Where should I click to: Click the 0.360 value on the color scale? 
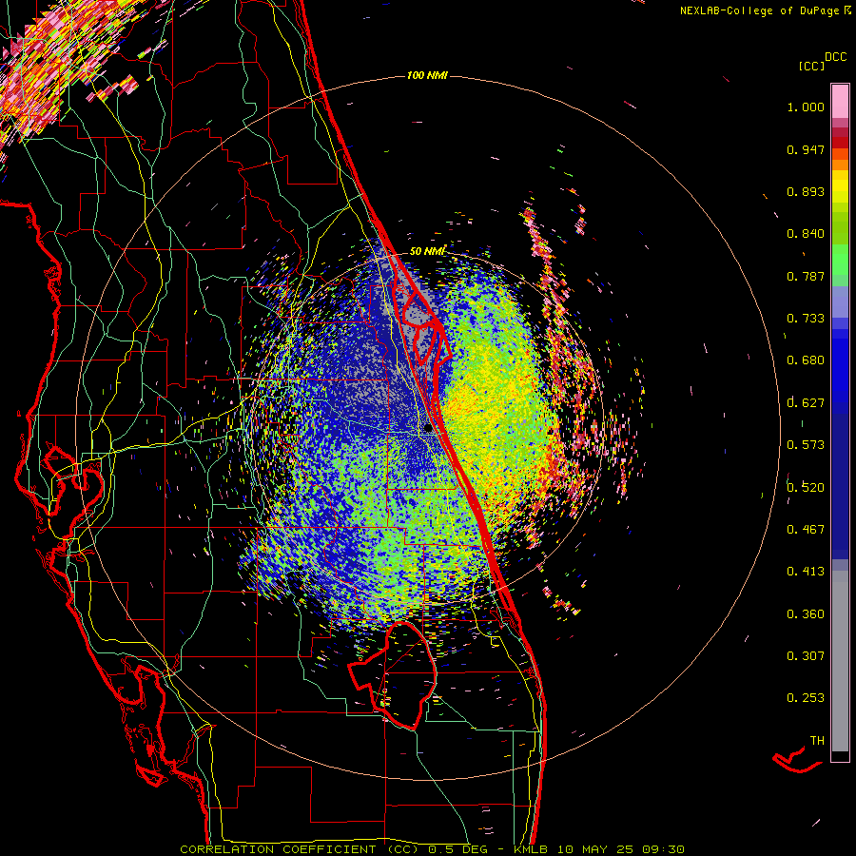point(806,614)
